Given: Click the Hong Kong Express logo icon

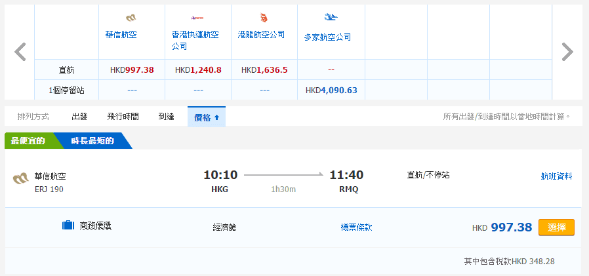Looking at the screenshot, I should click(197, 18).
